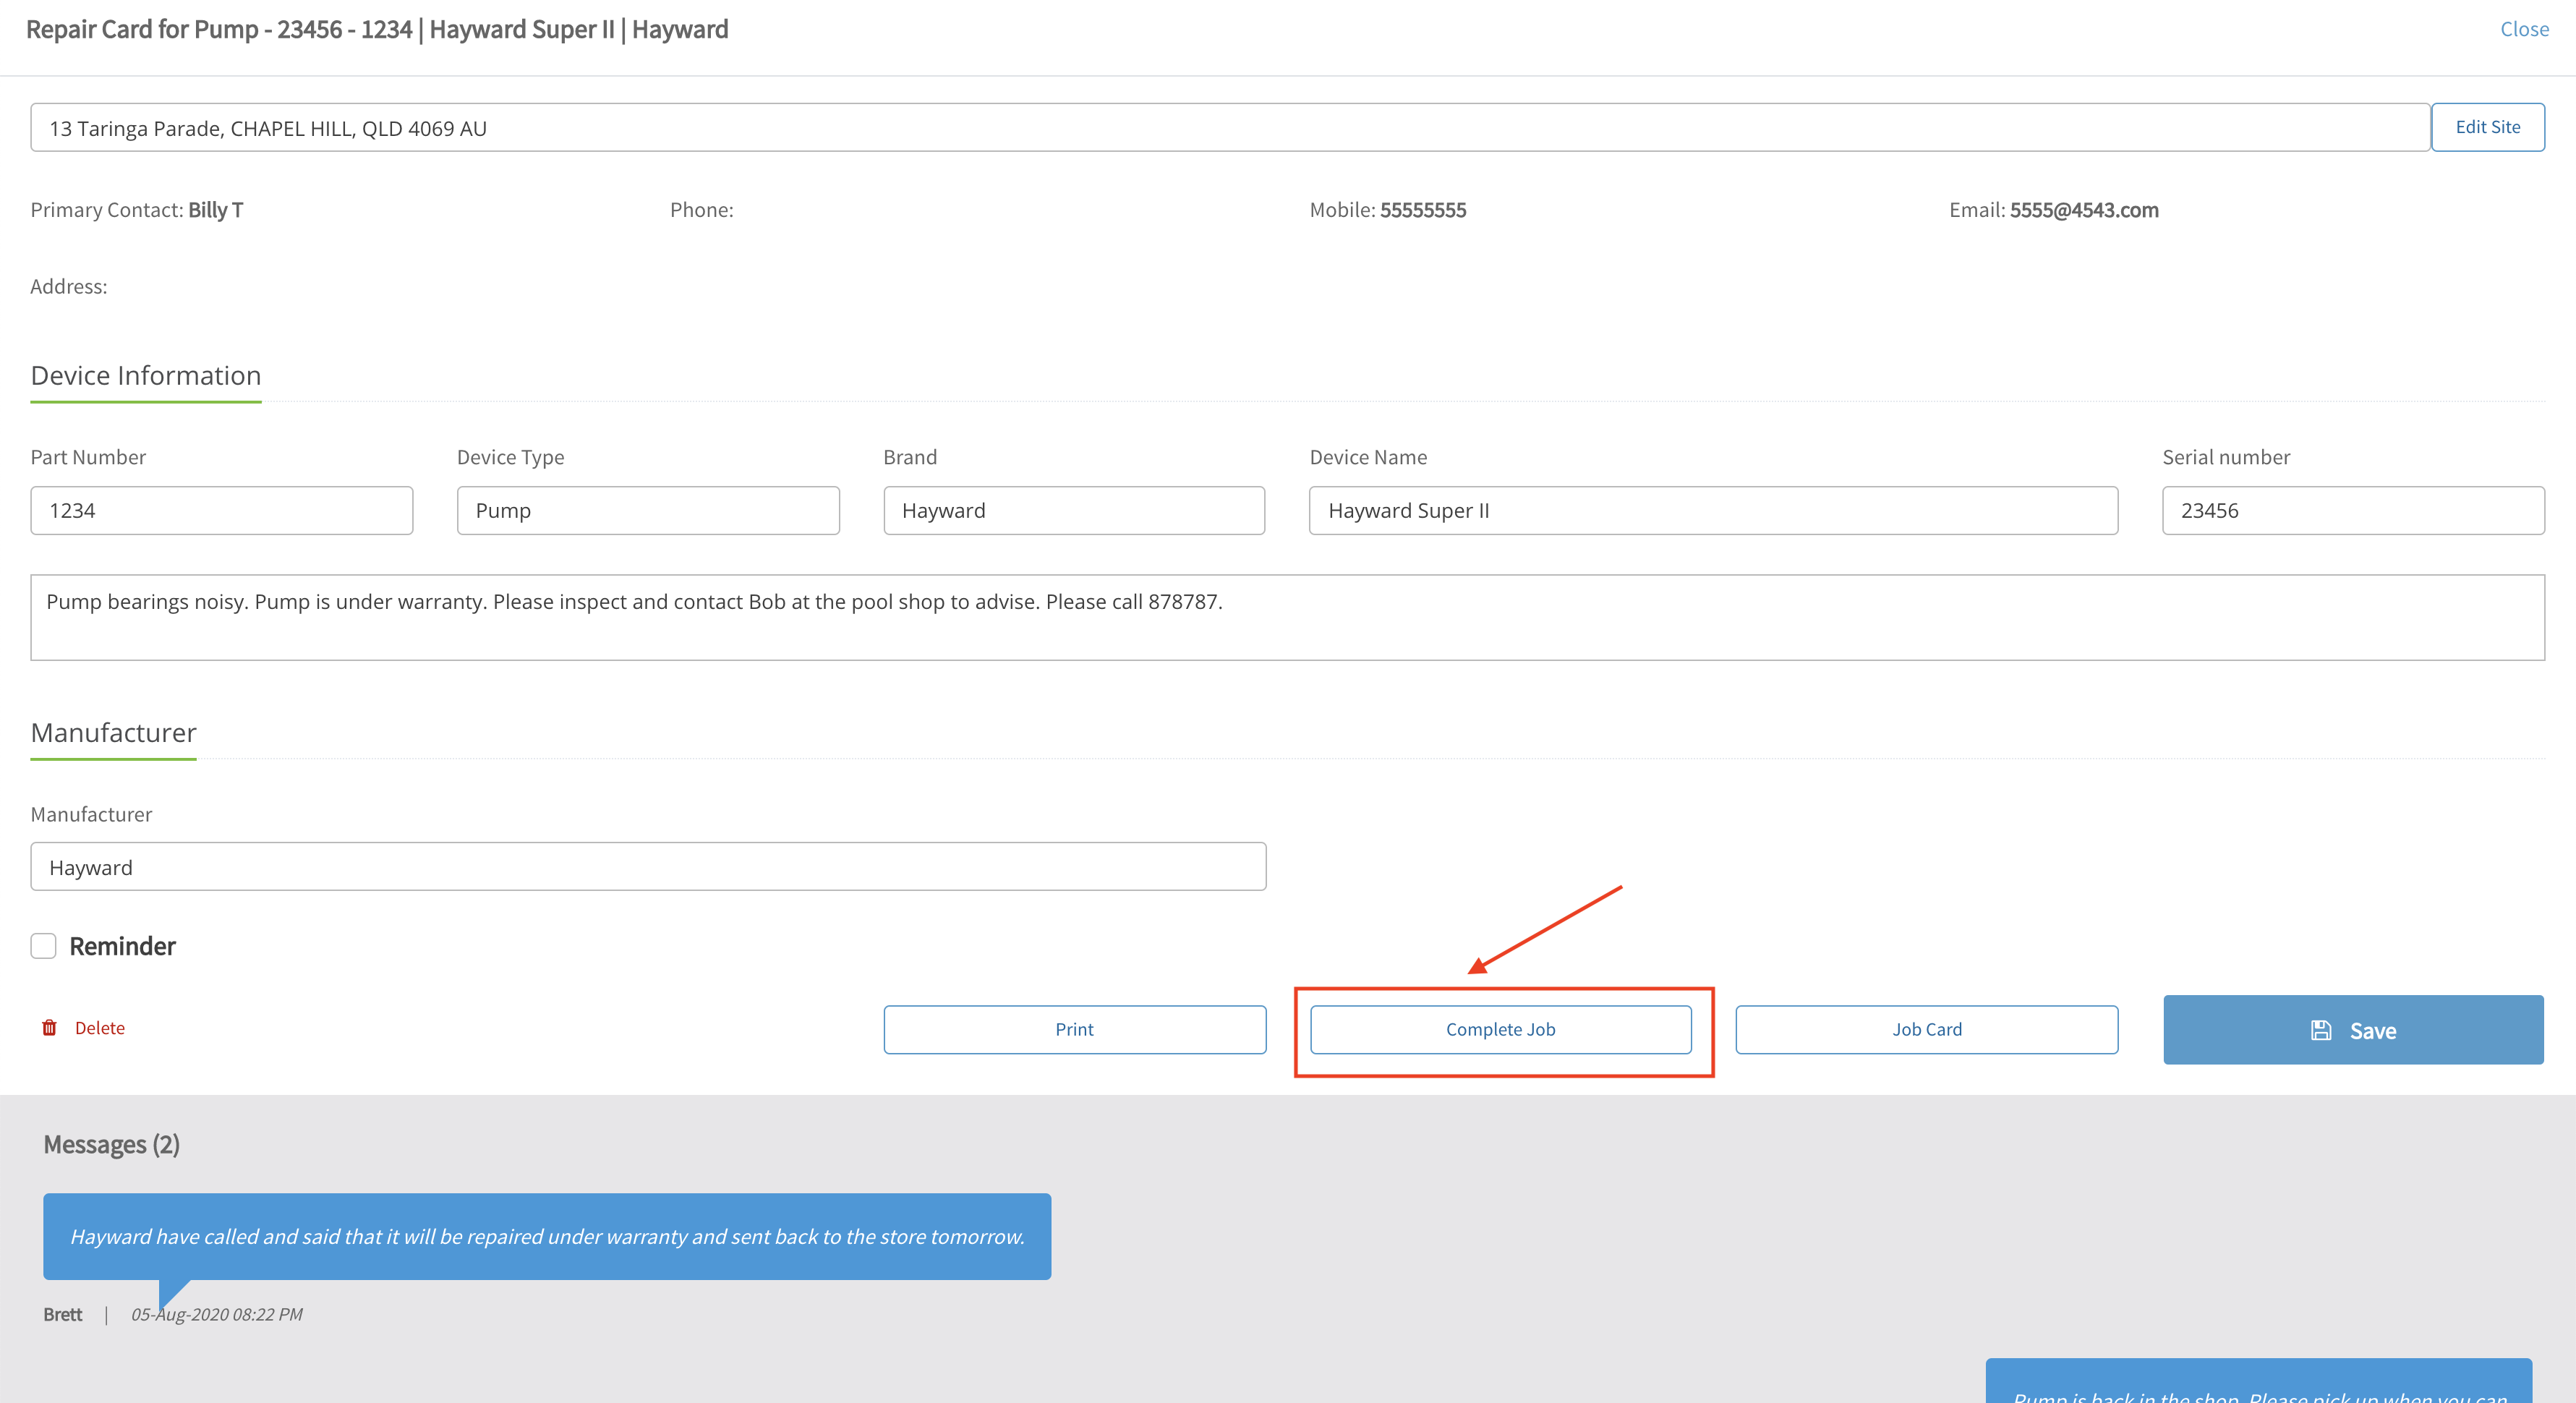Click the Messages (2) heading
2576x1403 pixels.
click(x=111, y=1144)
